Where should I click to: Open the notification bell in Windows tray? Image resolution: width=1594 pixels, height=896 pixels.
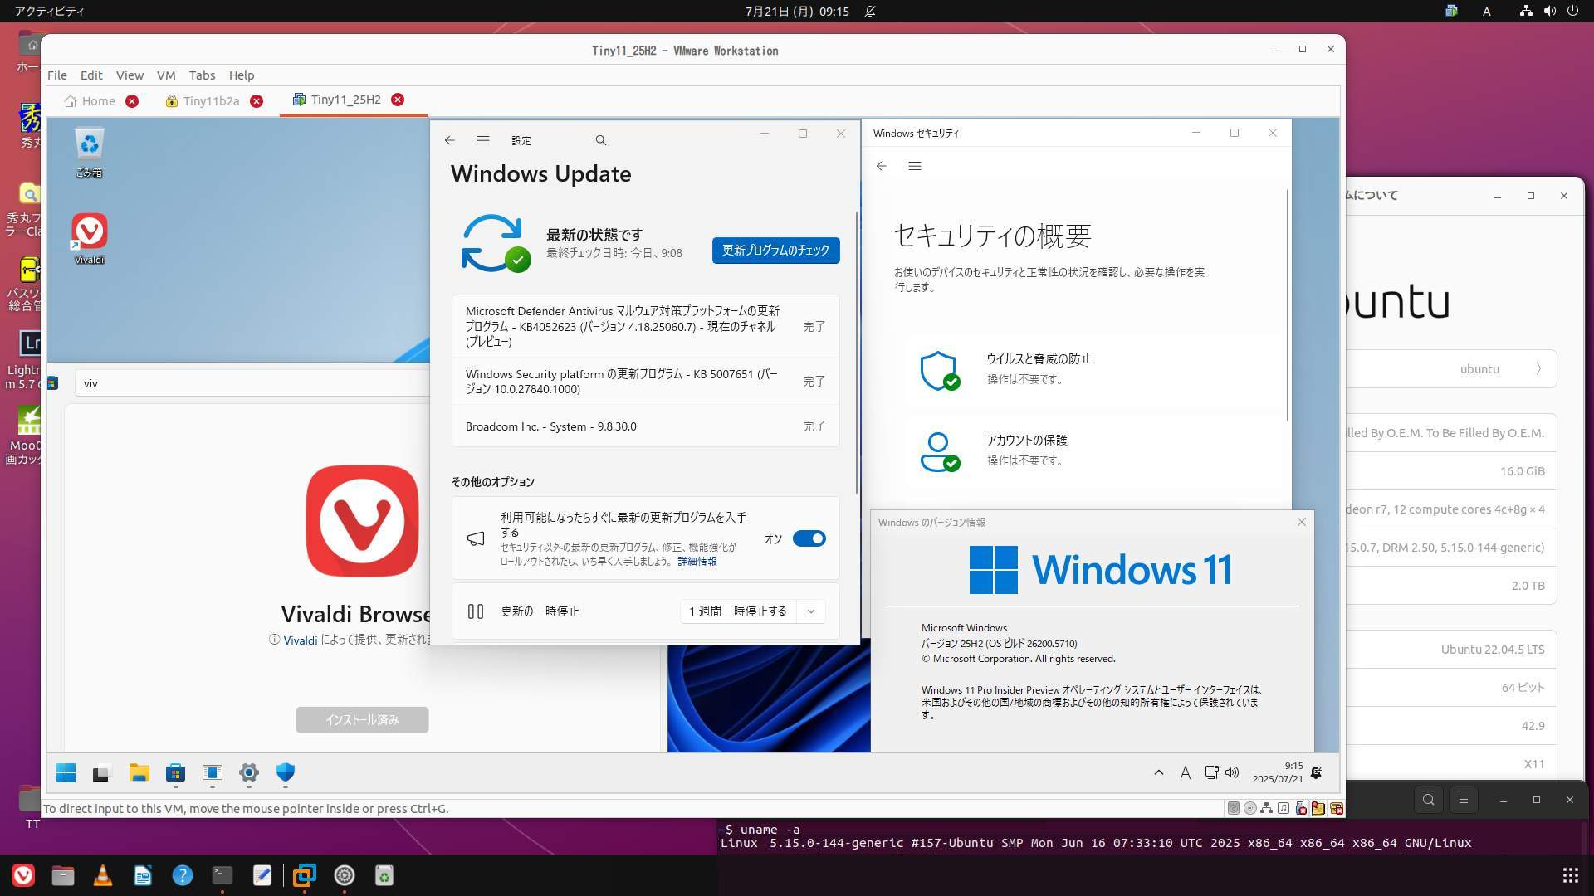pyautogui.click(x=1316, y=772)
